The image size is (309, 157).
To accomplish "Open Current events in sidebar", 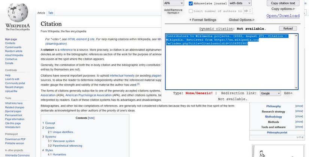I will point(13,47).
